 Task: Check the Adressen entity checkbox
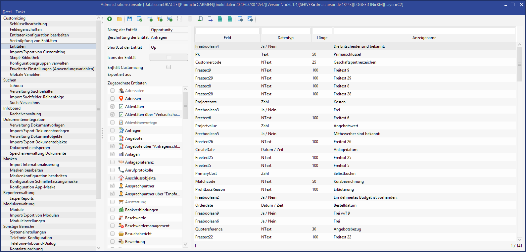click(x=112, y=99)
